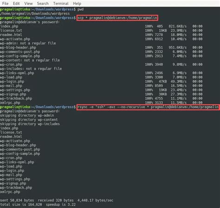Viewport: 220px width, 208px height.
Task: Click the '7.4MB/s' speed value
Action: [180, 56]
